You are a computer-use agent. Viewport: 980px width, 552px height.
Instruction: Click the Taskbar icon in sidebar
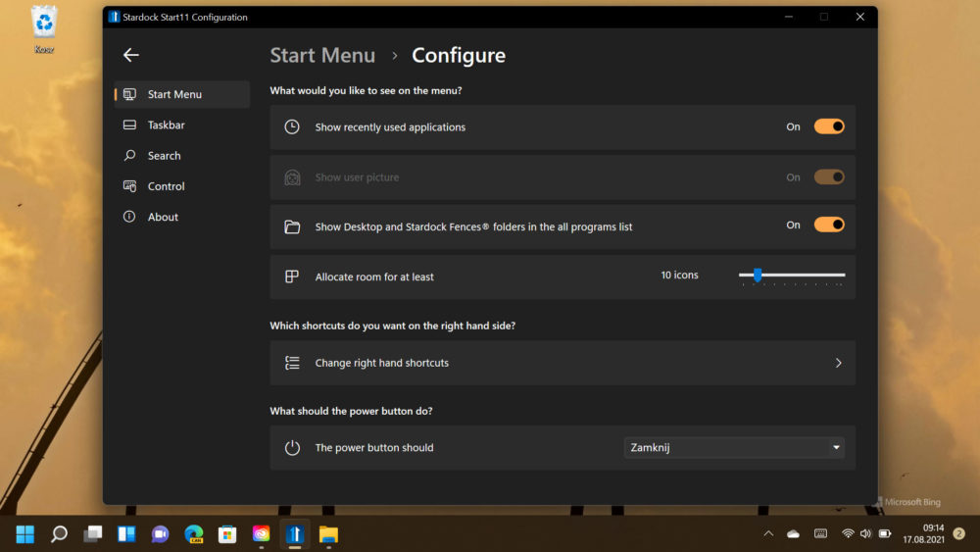[x=129, y=125]
